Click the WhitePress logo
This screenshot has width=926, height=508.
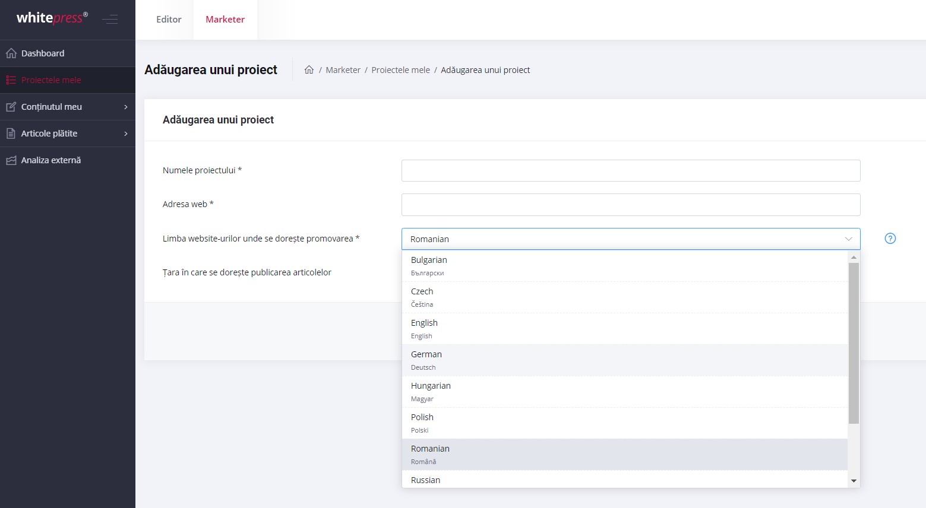(52, 18)
